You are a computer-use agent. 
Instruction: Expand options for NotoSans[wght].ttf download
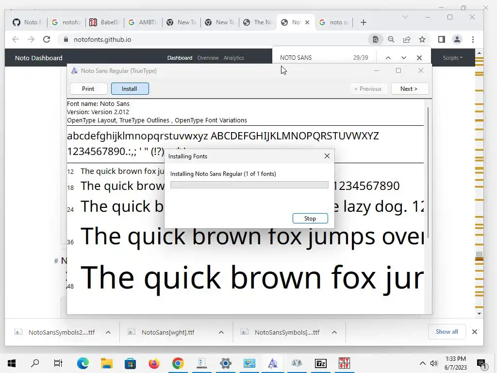221,332
